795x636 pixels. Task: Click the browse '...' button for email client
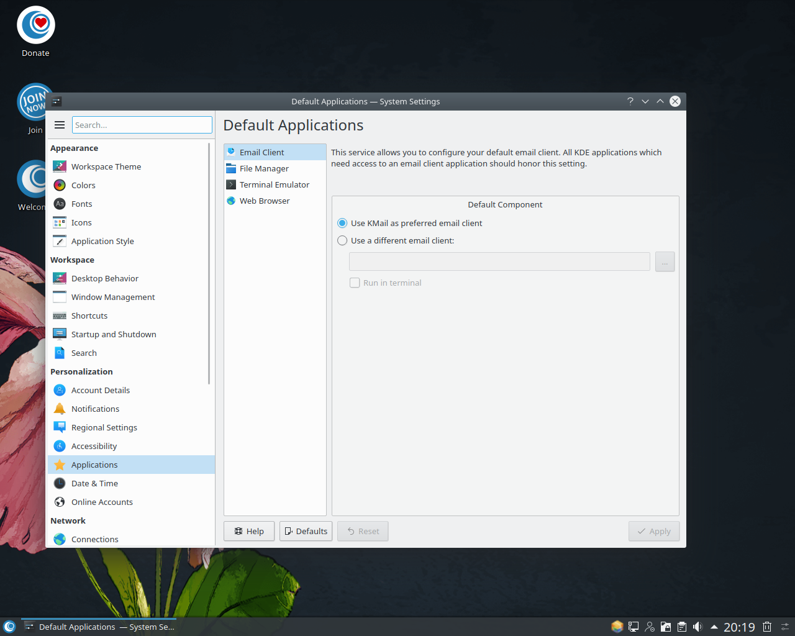point(665,261)
